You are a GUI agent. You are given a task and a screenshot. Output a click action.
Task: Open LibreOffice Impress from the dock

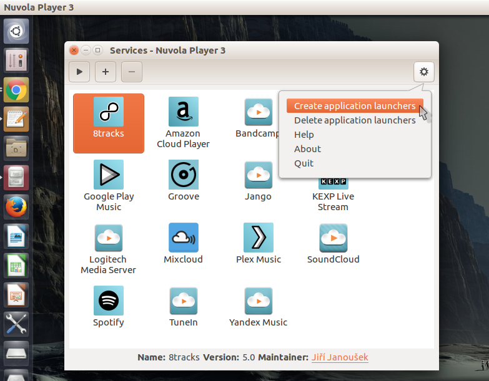(x=16, y=295)
